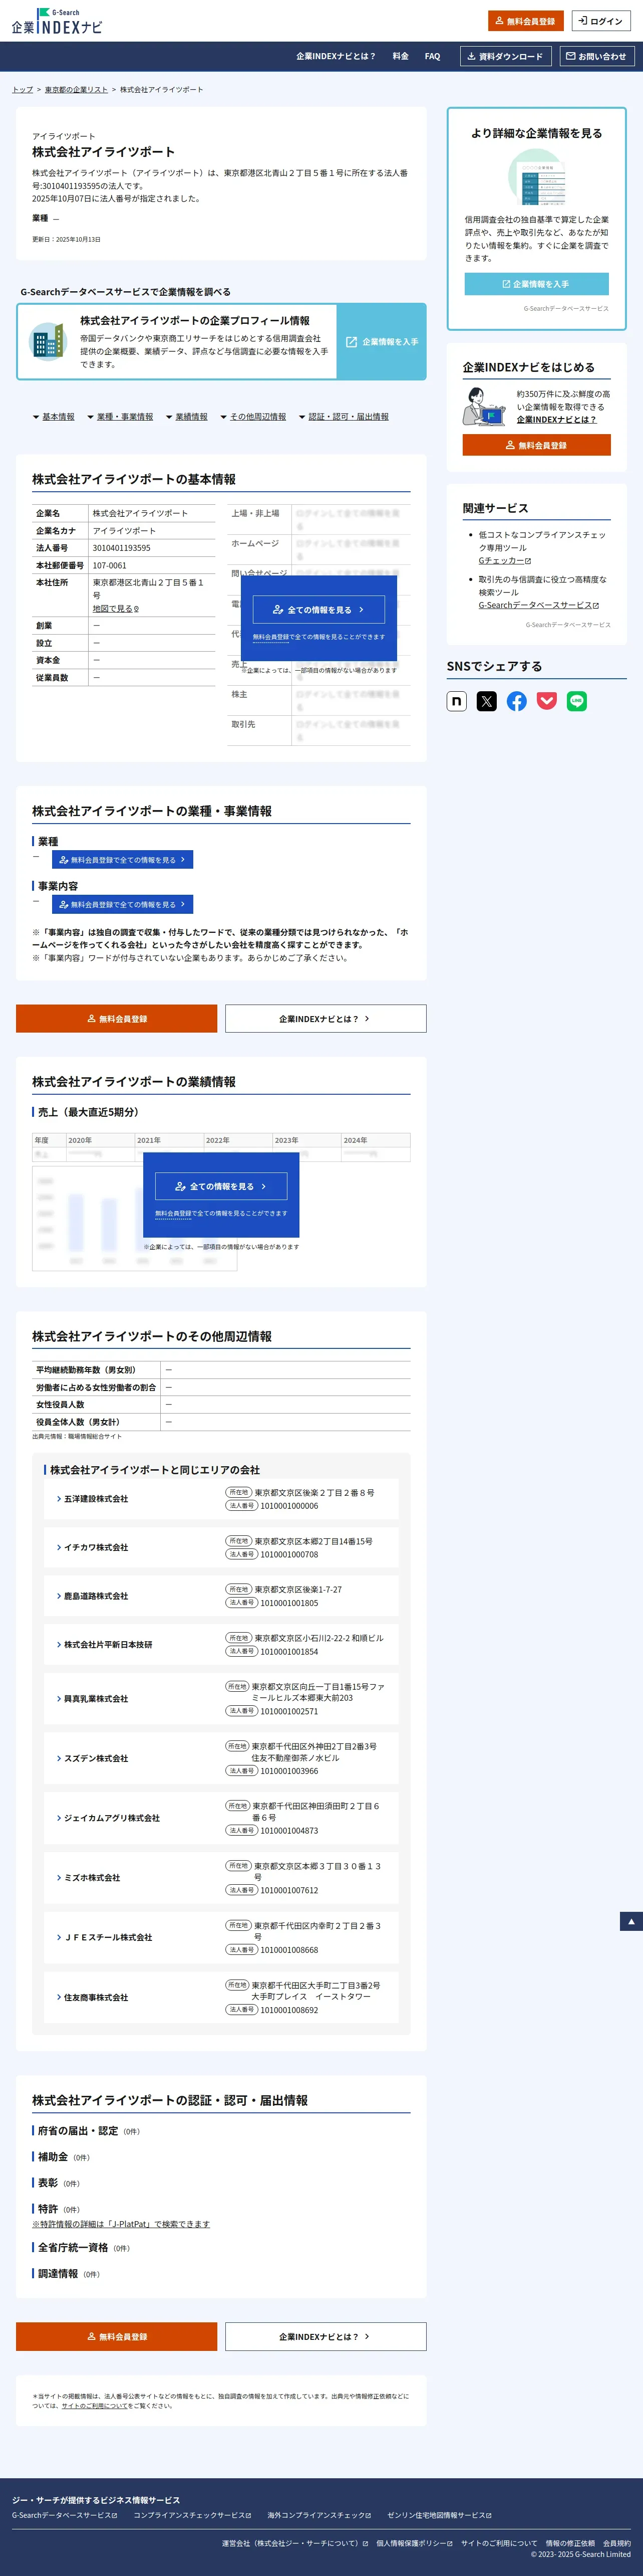The height and width of the screenshot is (2576, 643).
Task: Open footer 情報の修正依頼 link
Action: coord(570,2543)
